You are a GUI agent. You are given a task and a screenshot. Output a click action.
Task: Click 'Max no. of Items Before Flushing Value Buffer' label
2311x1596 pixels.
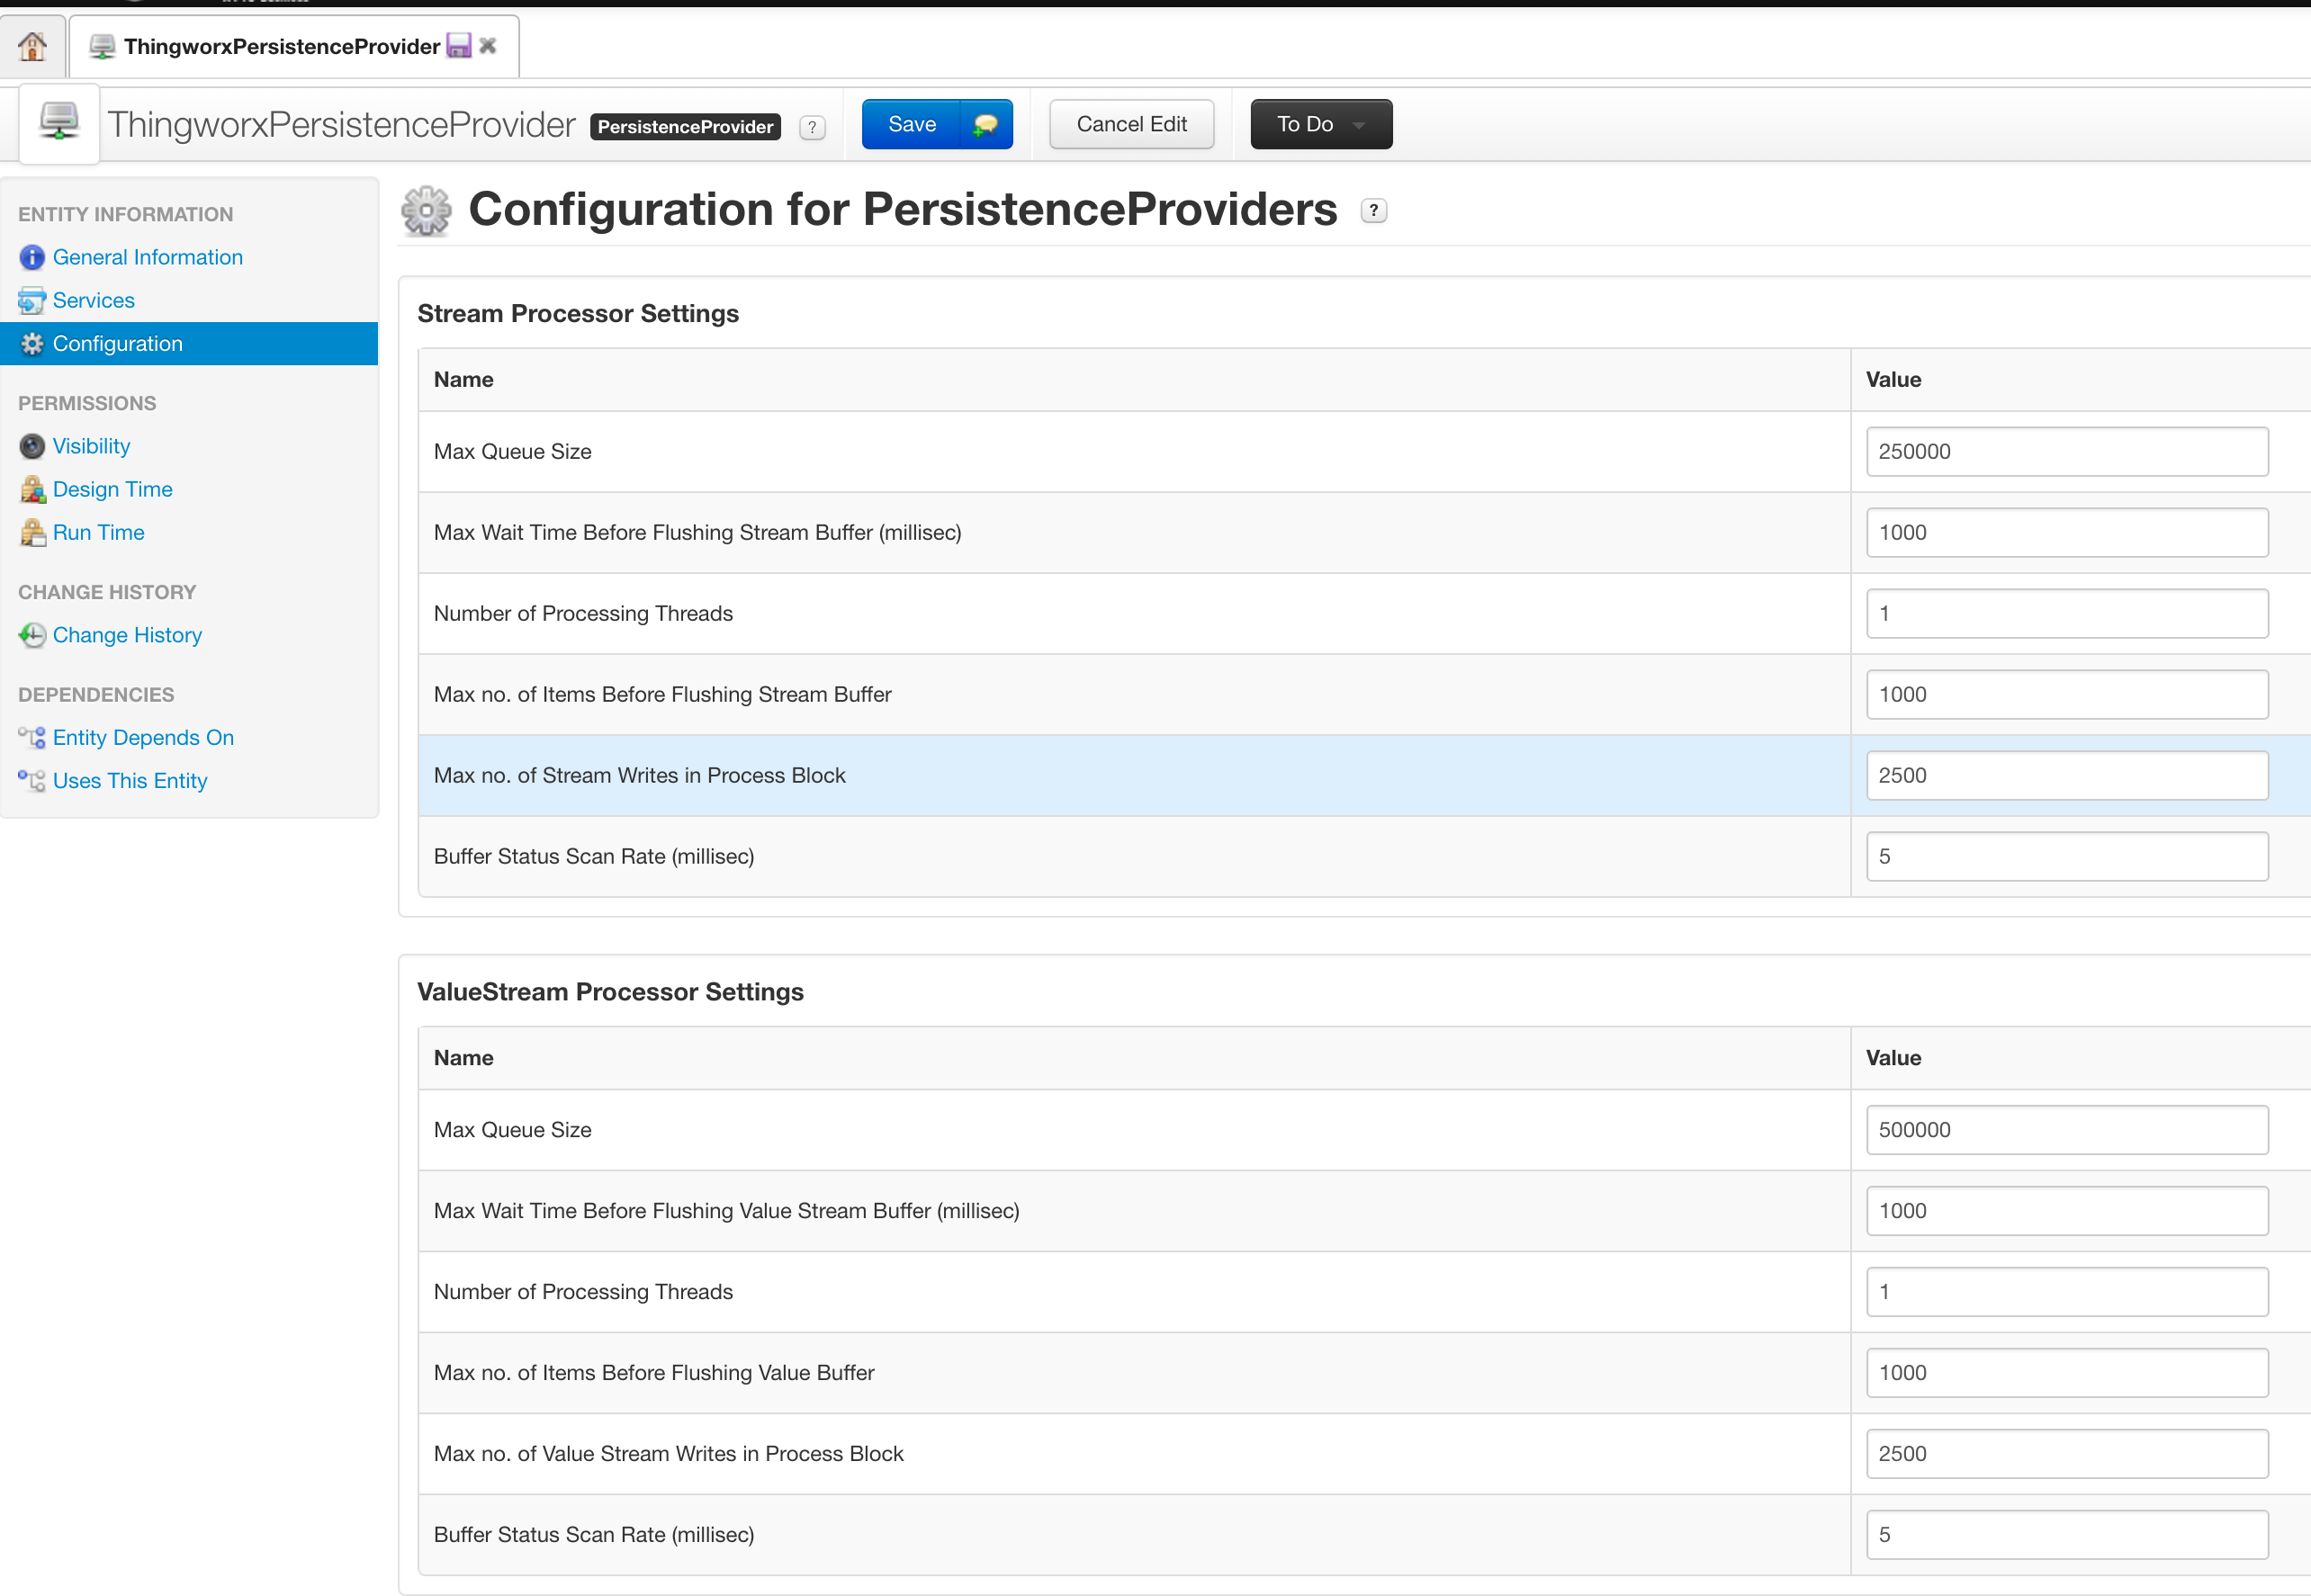(654, 1372)
